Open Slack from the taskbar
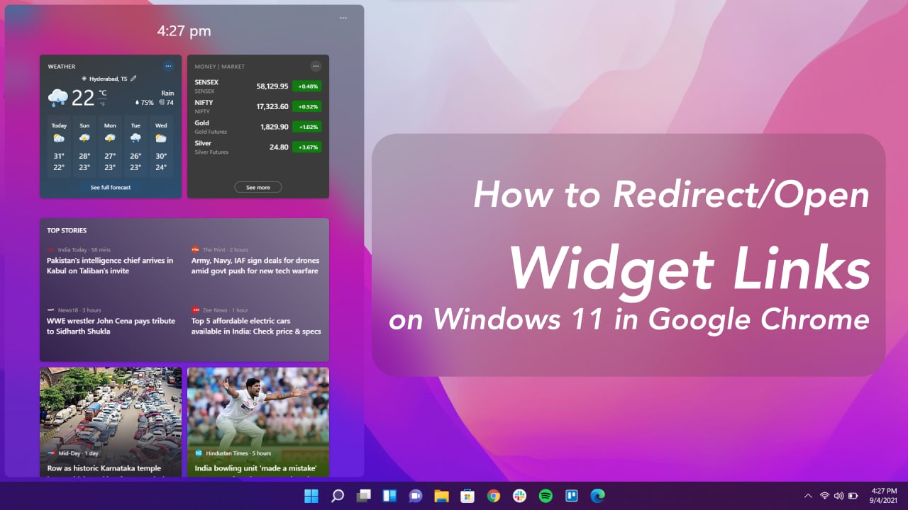 pos(519,496)
